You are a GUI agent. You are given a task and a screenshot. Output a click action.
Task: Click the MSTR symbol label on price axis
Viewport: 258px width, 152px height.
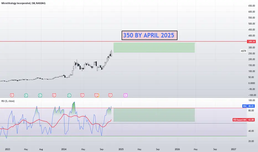(x=244, y=51)
